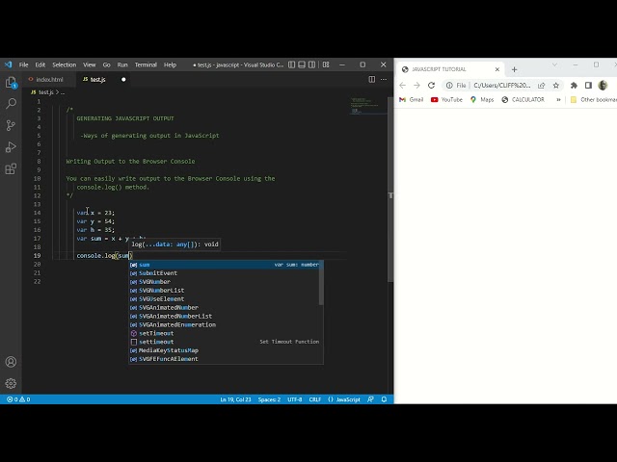This screenshot has width=617, height=462.
Task: Open the Accounts menu in activity bar
Action: [11, 362]
